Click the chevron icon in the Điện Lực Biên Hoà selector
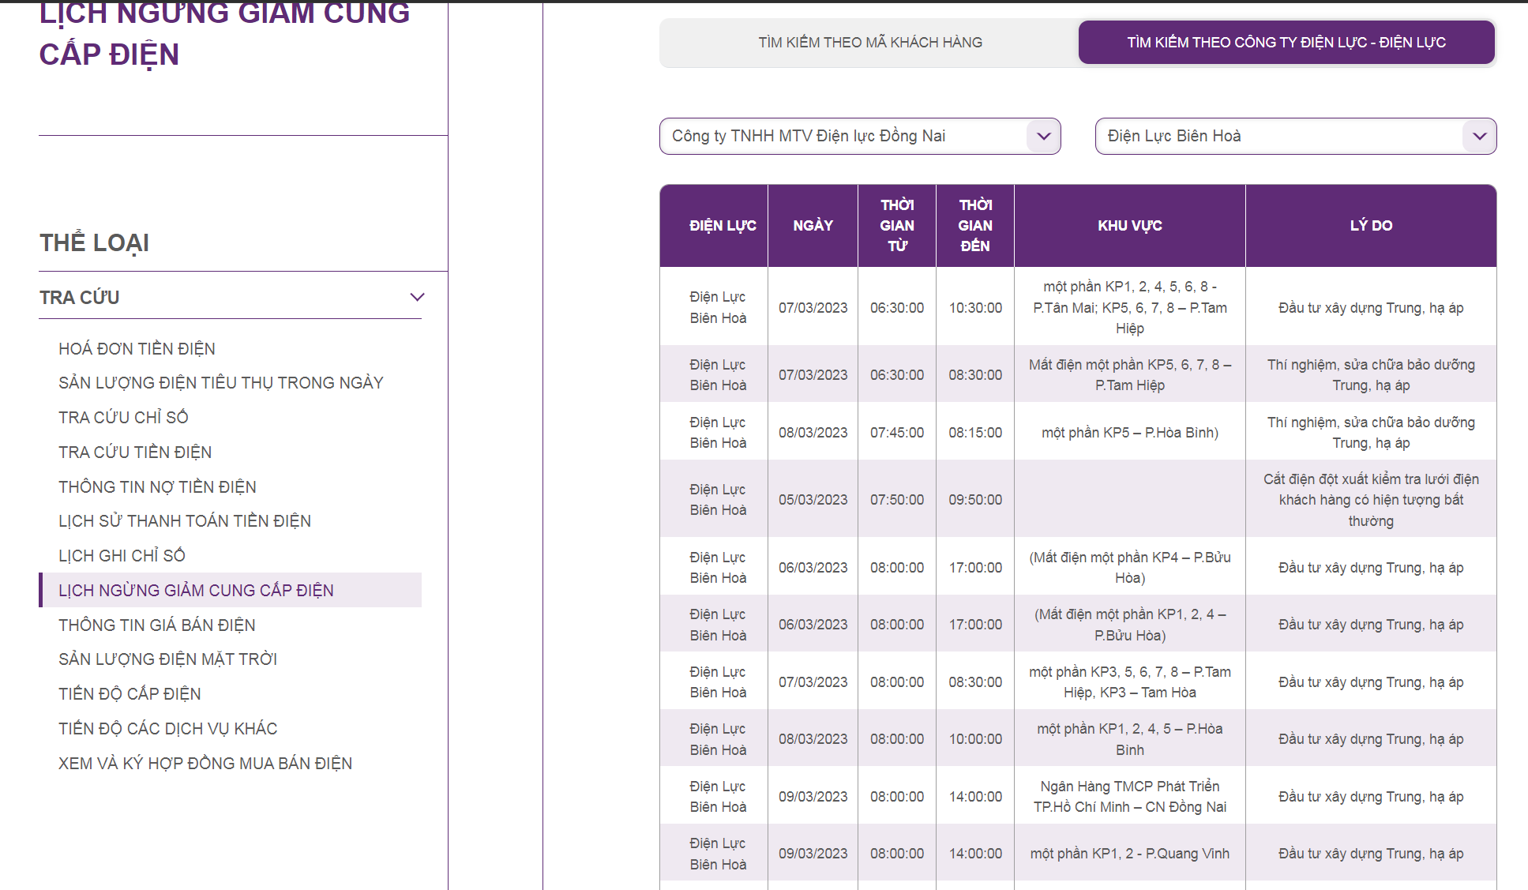The image size is (1528, 890). (1479, 136)
